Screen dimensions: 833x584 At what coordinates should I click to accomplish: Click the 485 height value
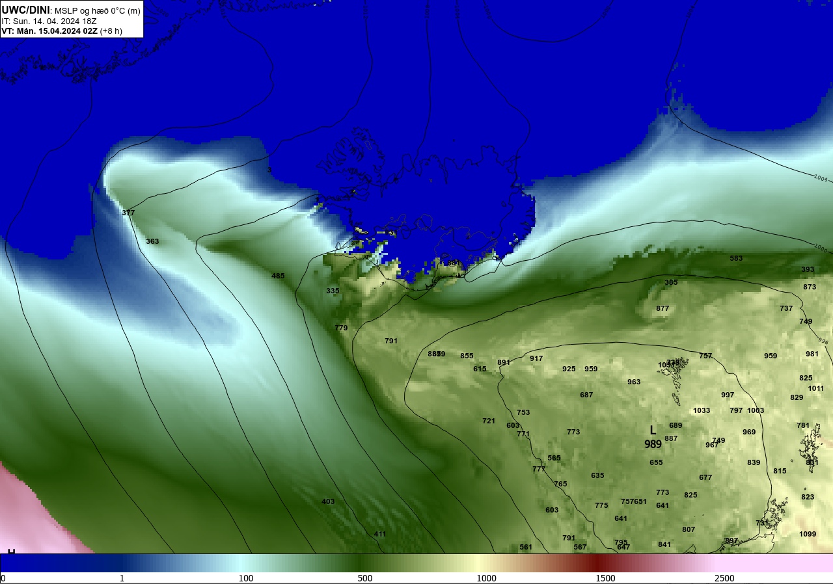coord(278,276)
